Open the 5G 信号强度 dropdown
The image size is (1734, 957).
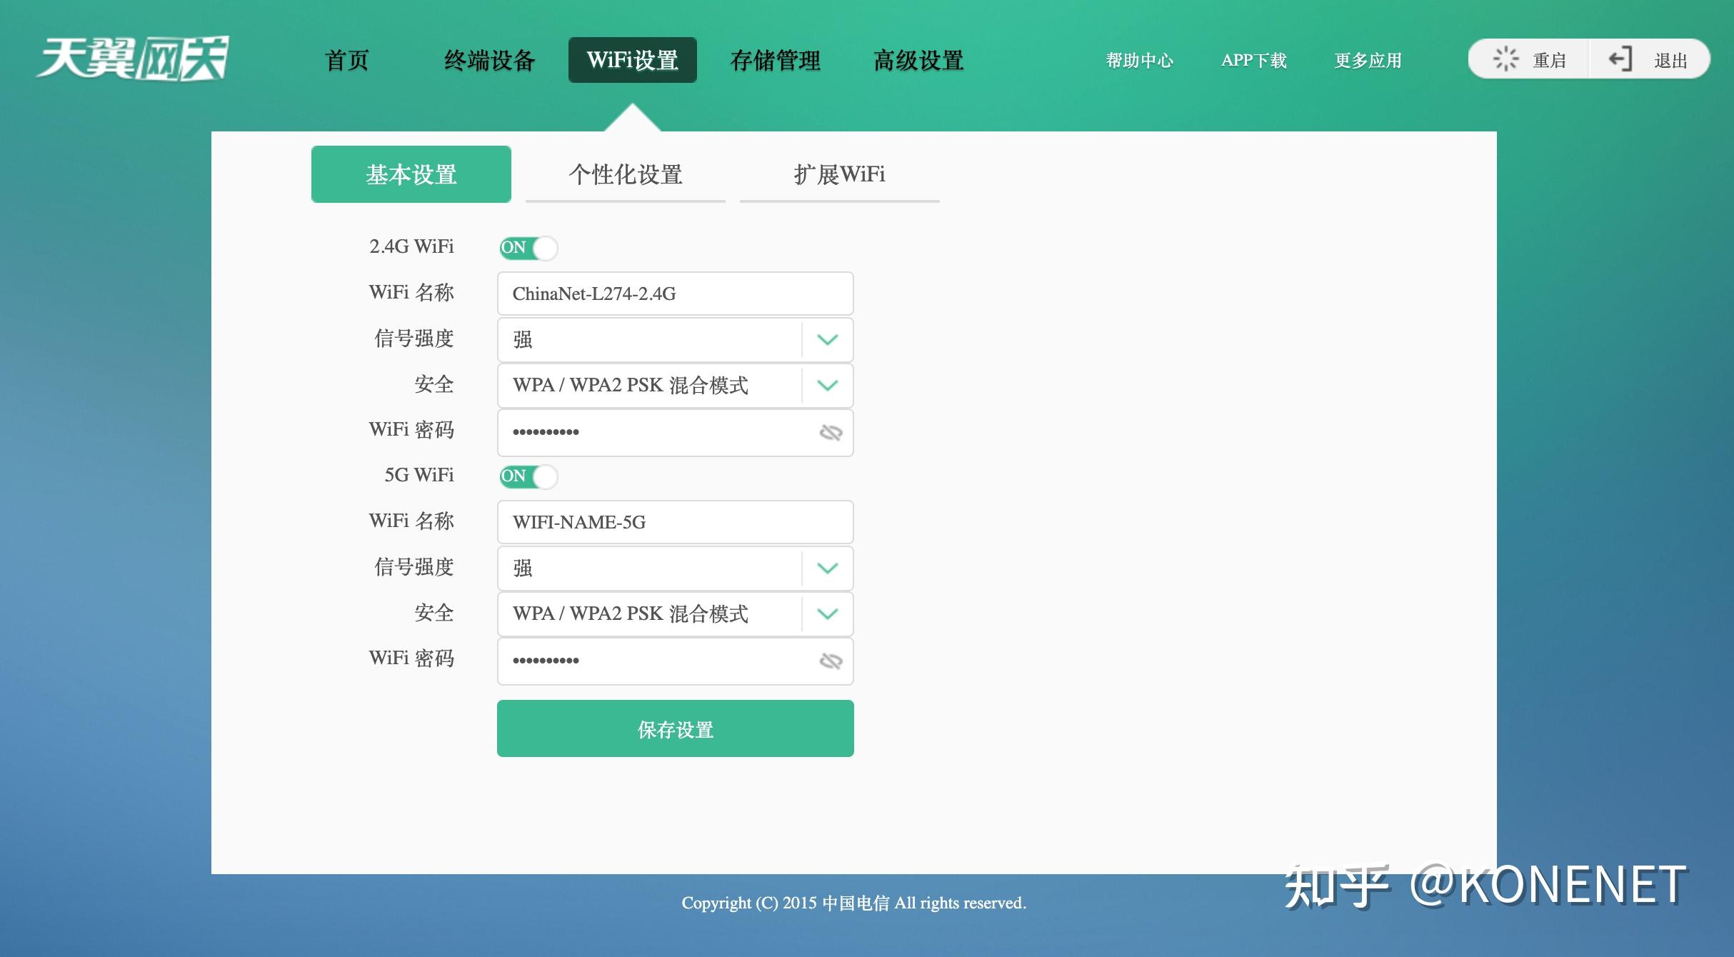click(827, 568)
